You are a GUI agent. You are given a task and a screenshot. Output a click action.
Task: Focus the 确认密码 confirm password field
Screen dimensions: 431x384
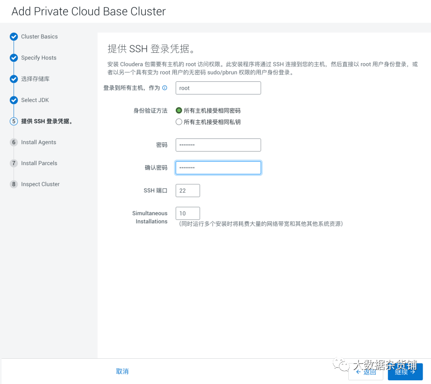tap(218, 168)
